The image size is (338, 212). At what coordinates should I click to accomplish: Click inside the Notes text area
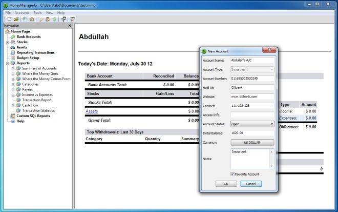250,159
